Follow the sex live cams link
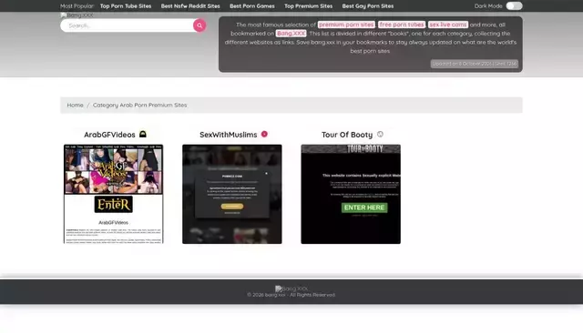 [x=448, y=25]
